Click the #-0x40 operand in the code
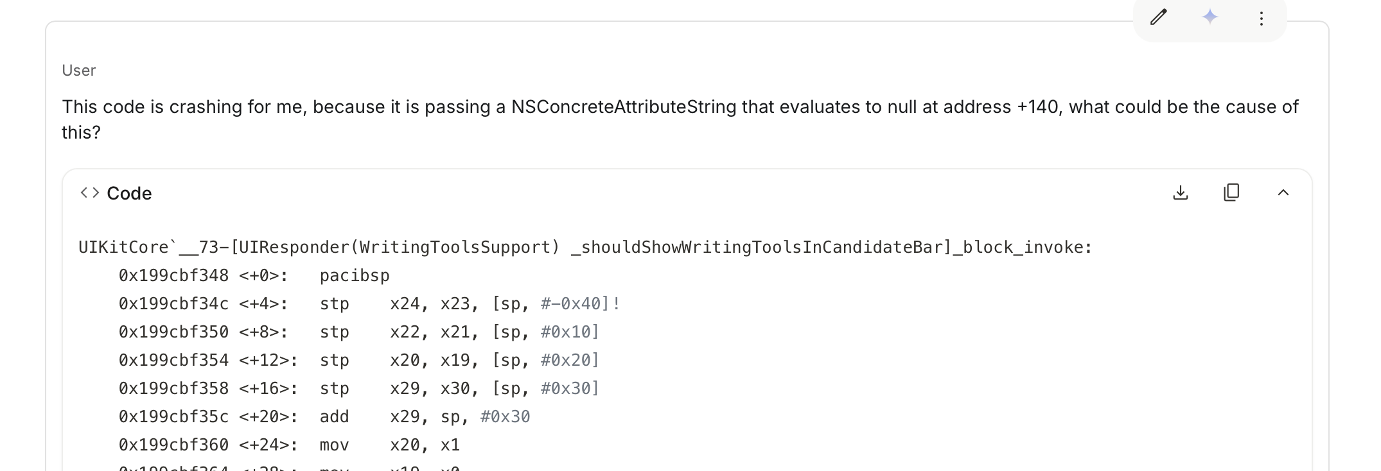The image size is (1381, 471). (x=571, y=304)
